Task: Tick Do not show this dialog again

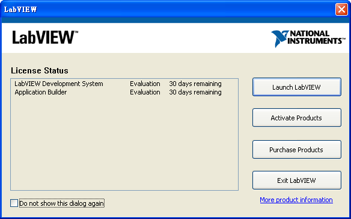Action: (x=14, y=203)
